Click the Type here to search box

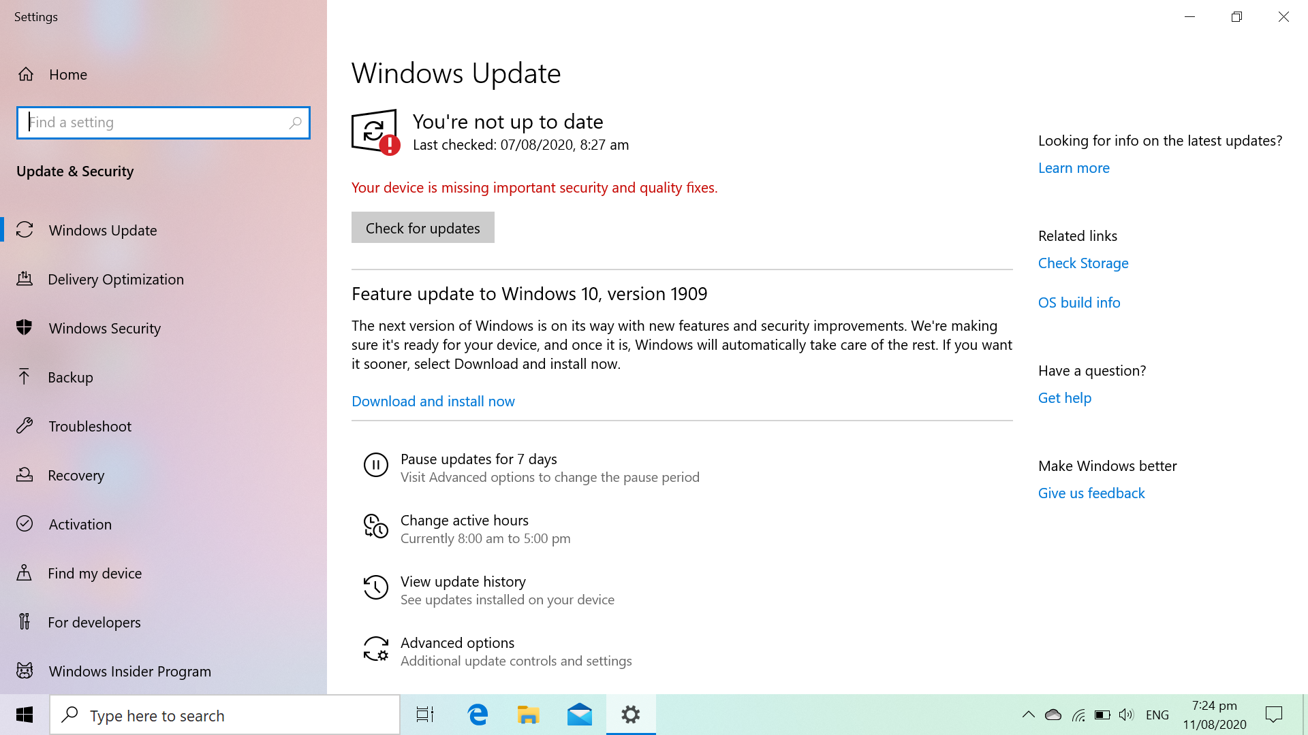[225, 715]
